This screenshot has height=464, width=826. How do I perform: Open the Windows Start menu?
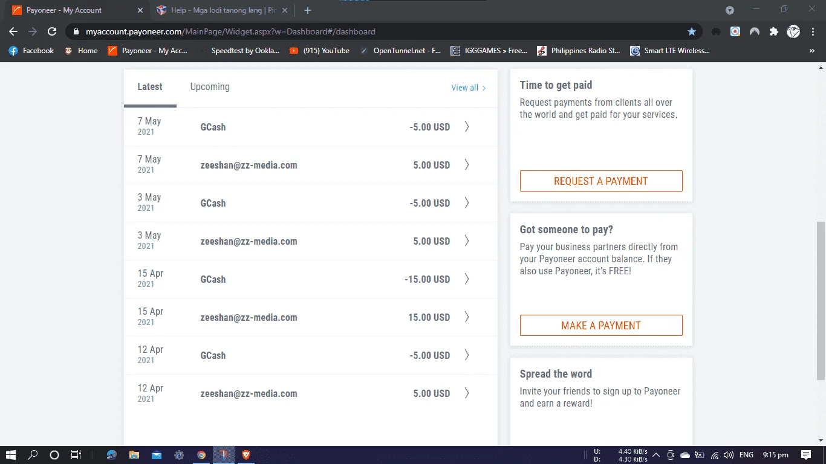click(x=11, y=455)
